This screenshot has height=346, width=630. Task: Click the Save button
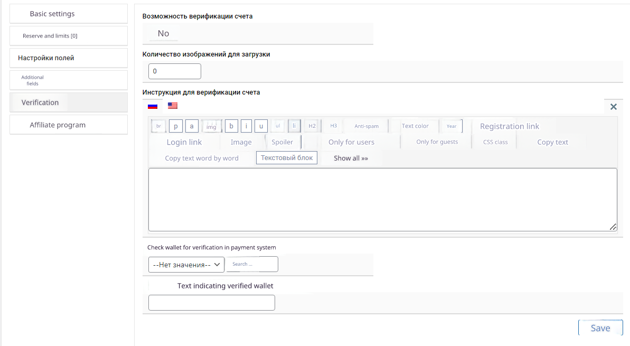pos(600,328)
